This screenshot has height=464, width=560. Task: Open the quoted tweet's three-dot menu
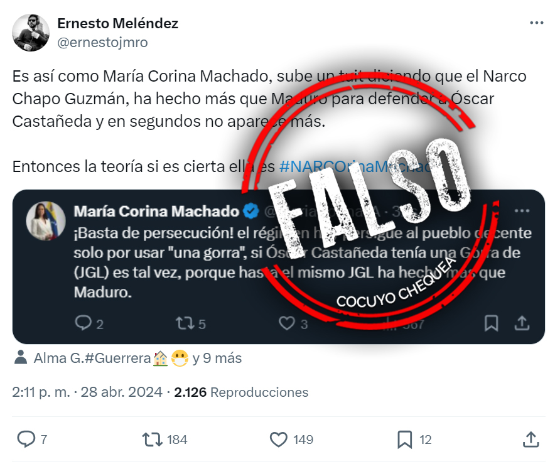[x=522, y=211]
